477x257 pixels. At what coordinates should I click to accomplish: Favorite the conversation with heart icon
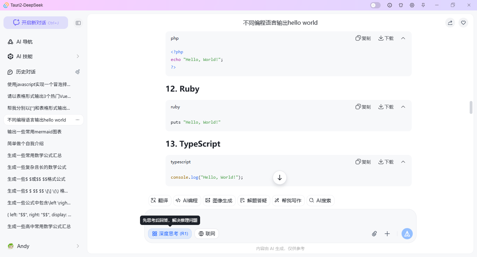click(463, 23)
